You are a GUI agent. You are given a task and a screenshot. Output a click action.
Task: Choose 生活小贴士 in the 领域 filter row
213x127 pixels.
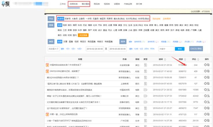click(x=138, y=25)
